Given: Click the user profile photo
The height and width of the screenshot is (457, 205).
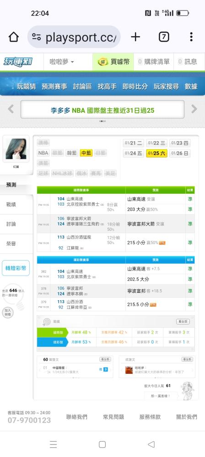Looking at the screenshot, I should (16, 149).
